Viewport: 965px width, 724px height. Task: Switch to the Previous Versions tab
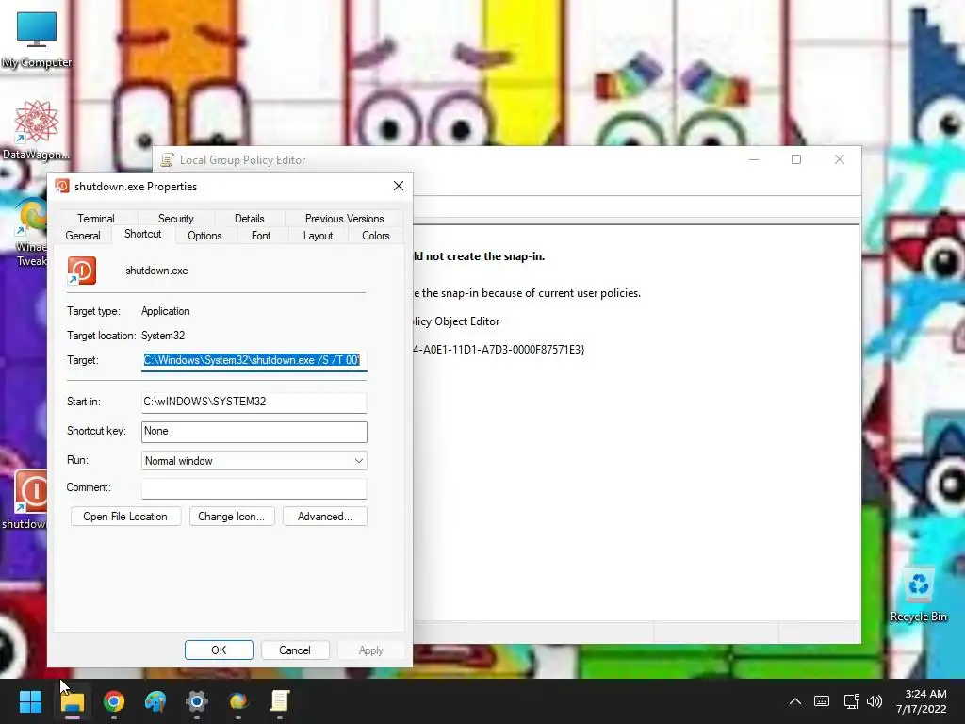click(345, 219)
